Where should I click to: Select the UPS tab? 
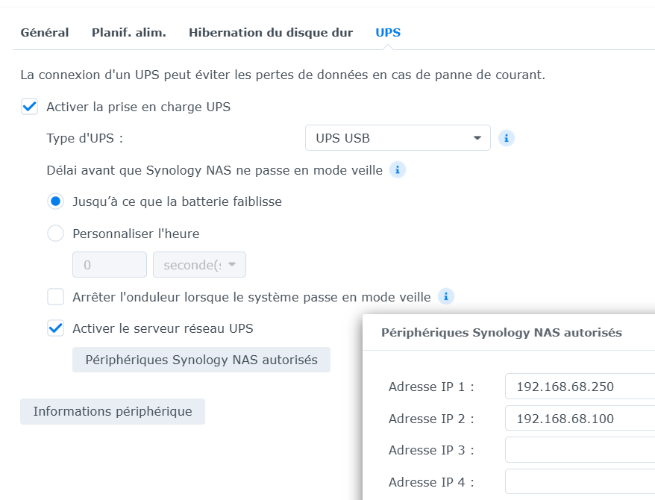pyautogui.click(x=388, y=33)
